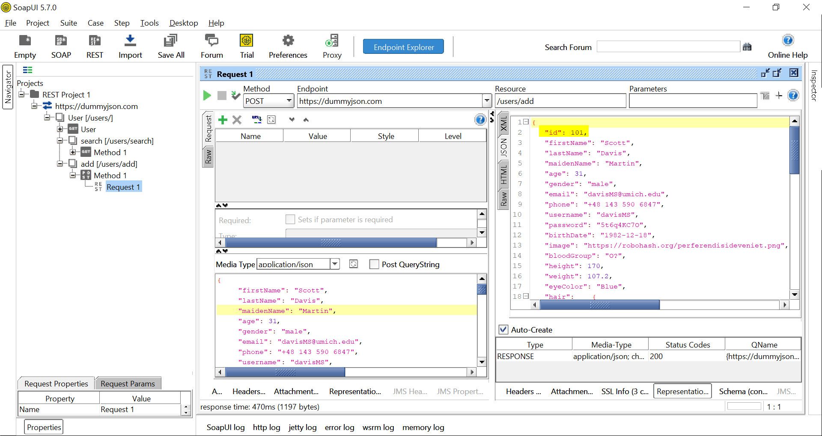
Task: Open the Preferences gear icon
Action: 288,41
